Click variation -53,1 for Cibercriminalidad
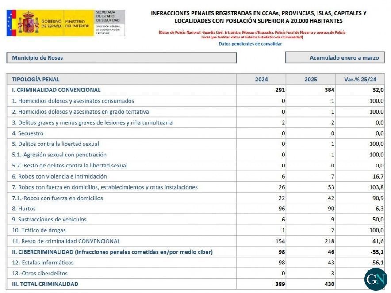Screen dimensions: 391x293 coord(377,252)
